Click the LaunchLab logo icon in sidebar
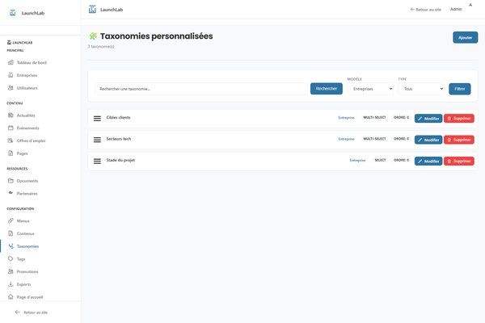 (11, 10)
